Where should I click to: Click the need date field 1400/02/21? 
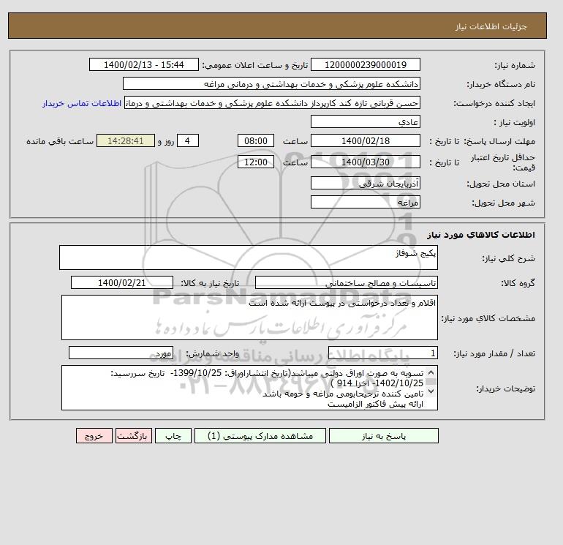point(122,282)
